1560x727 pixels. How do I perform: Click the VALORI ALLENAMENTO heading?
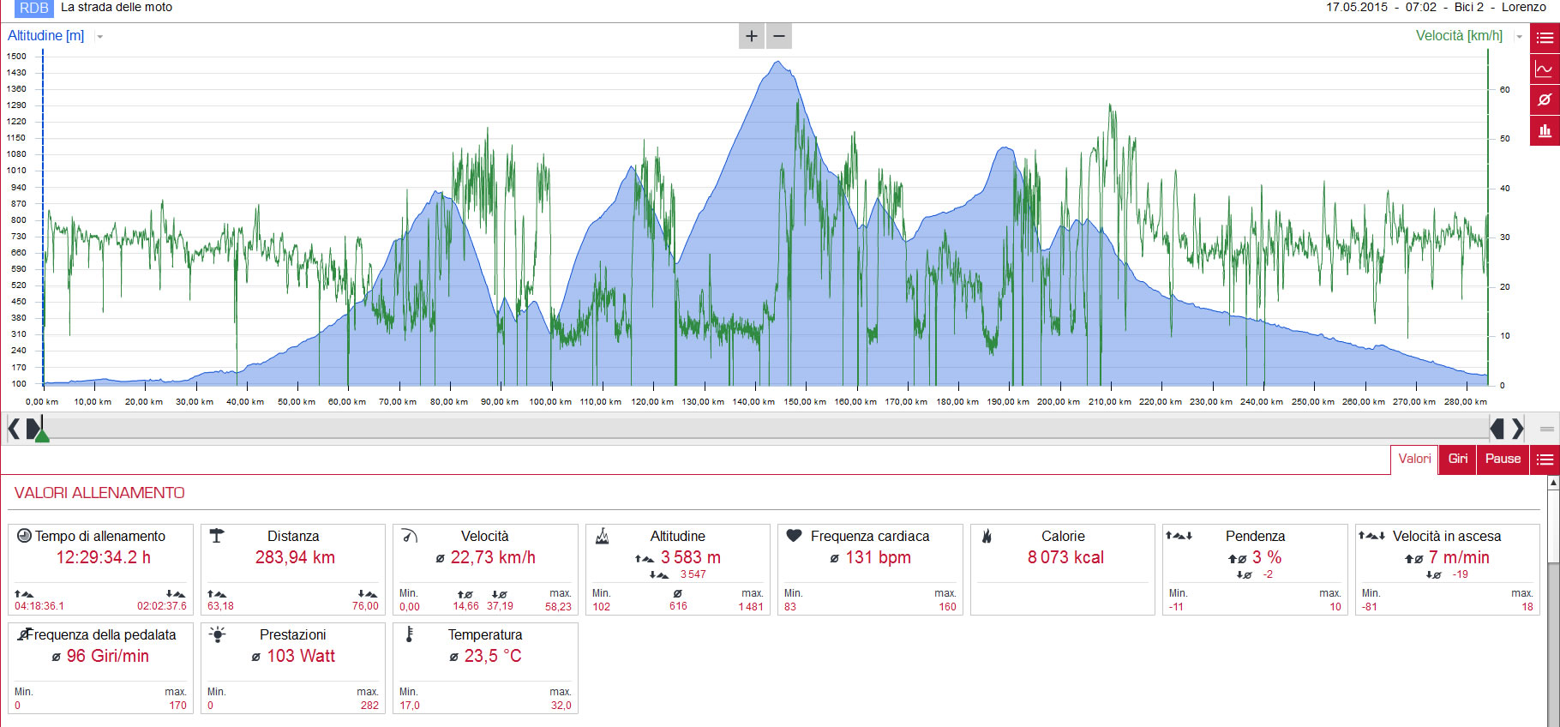click(x=99, y=493)
